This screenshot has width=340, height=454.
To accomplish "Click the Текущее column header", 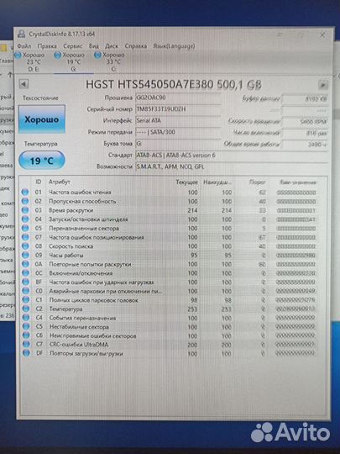I will pyautogui.click(x=186, y=182).
